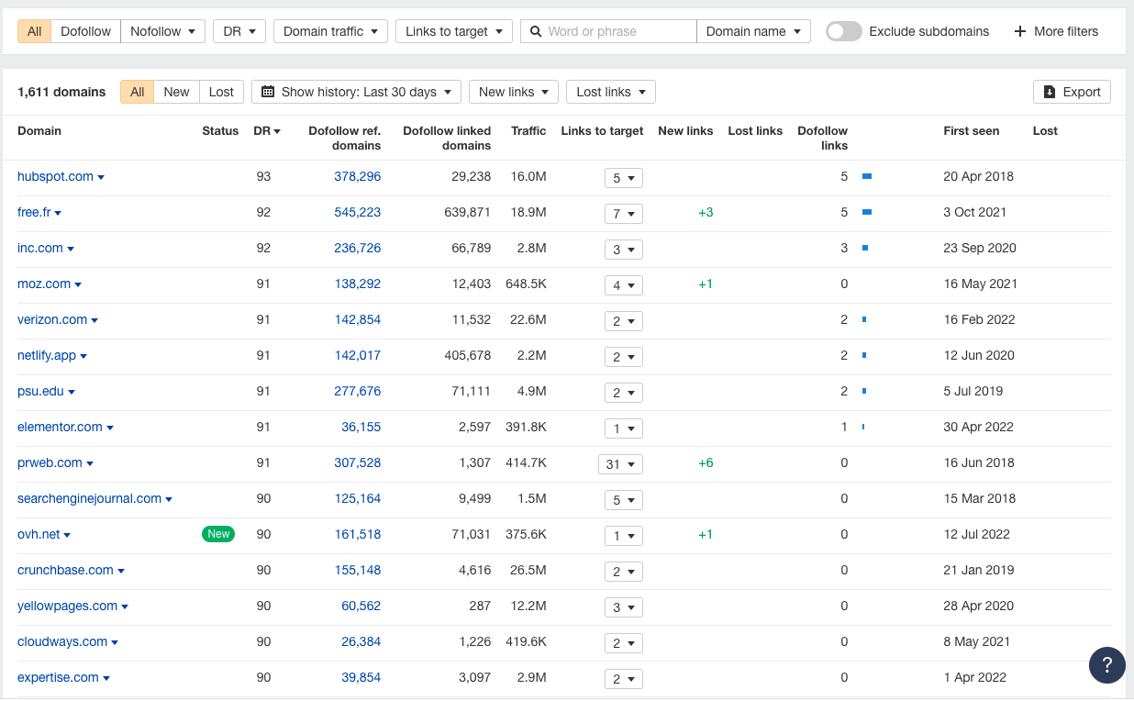Expand free.fr links to target 7

[623, 214]
